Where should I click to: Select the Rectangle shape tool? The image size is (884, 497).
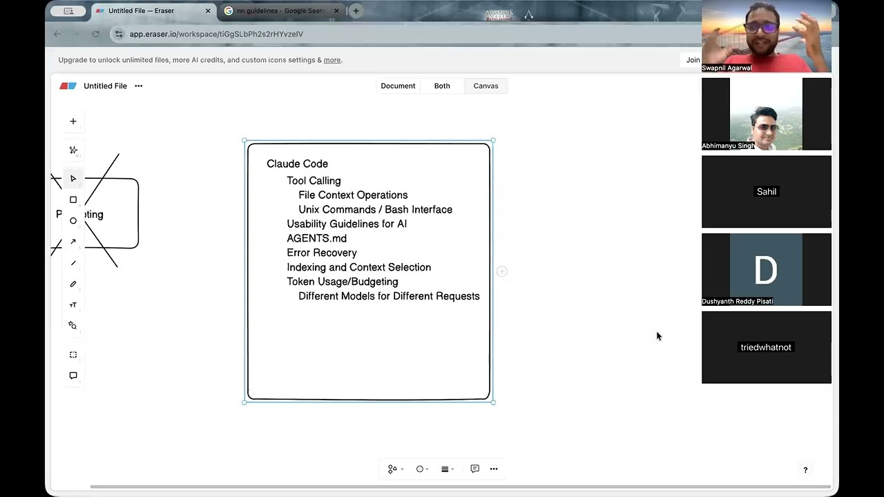(x=73, y=199)
